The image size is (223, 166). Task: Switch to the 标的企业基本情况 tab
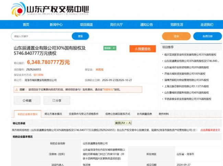click(27, 114)
